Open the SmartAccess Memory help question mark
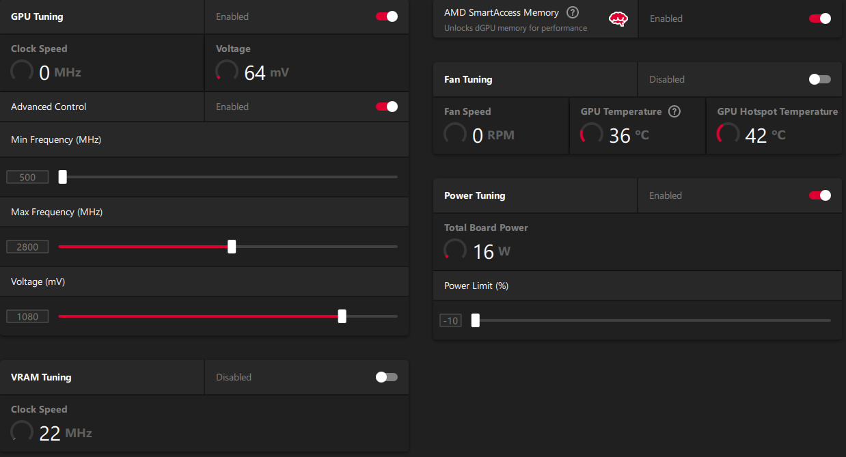Viewport: 846px width, 457px height. (573, 12)
